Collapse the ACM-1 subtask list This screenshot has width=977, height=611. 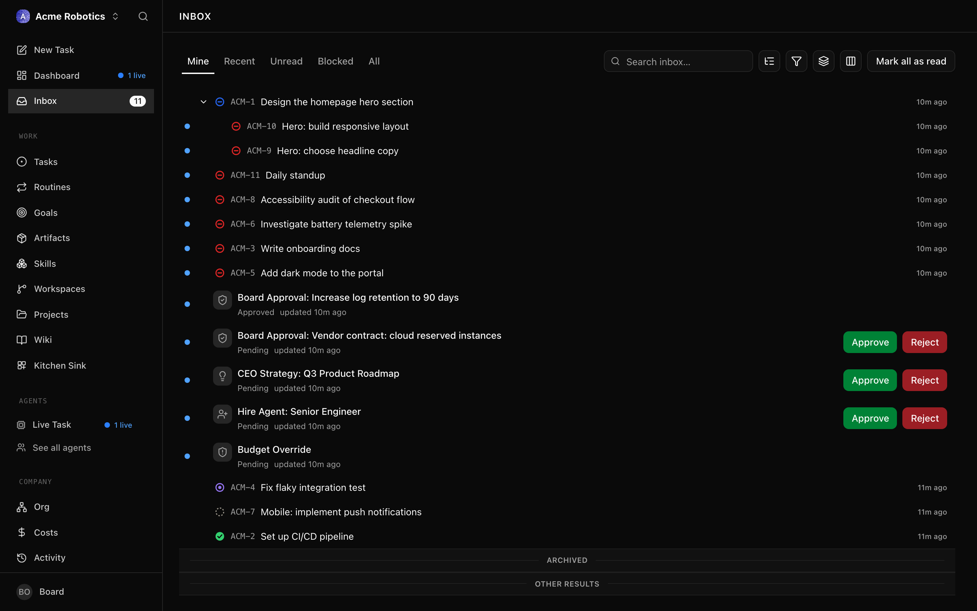[204, 102]
